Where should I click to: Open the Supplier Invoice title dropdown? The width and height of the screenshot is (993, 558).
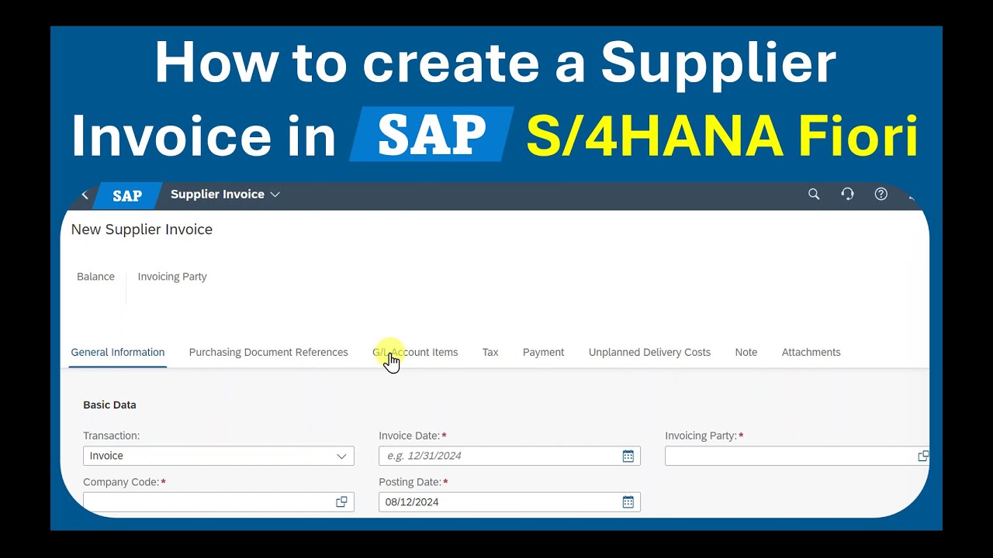pyautogui.click(x=225, y=195)
